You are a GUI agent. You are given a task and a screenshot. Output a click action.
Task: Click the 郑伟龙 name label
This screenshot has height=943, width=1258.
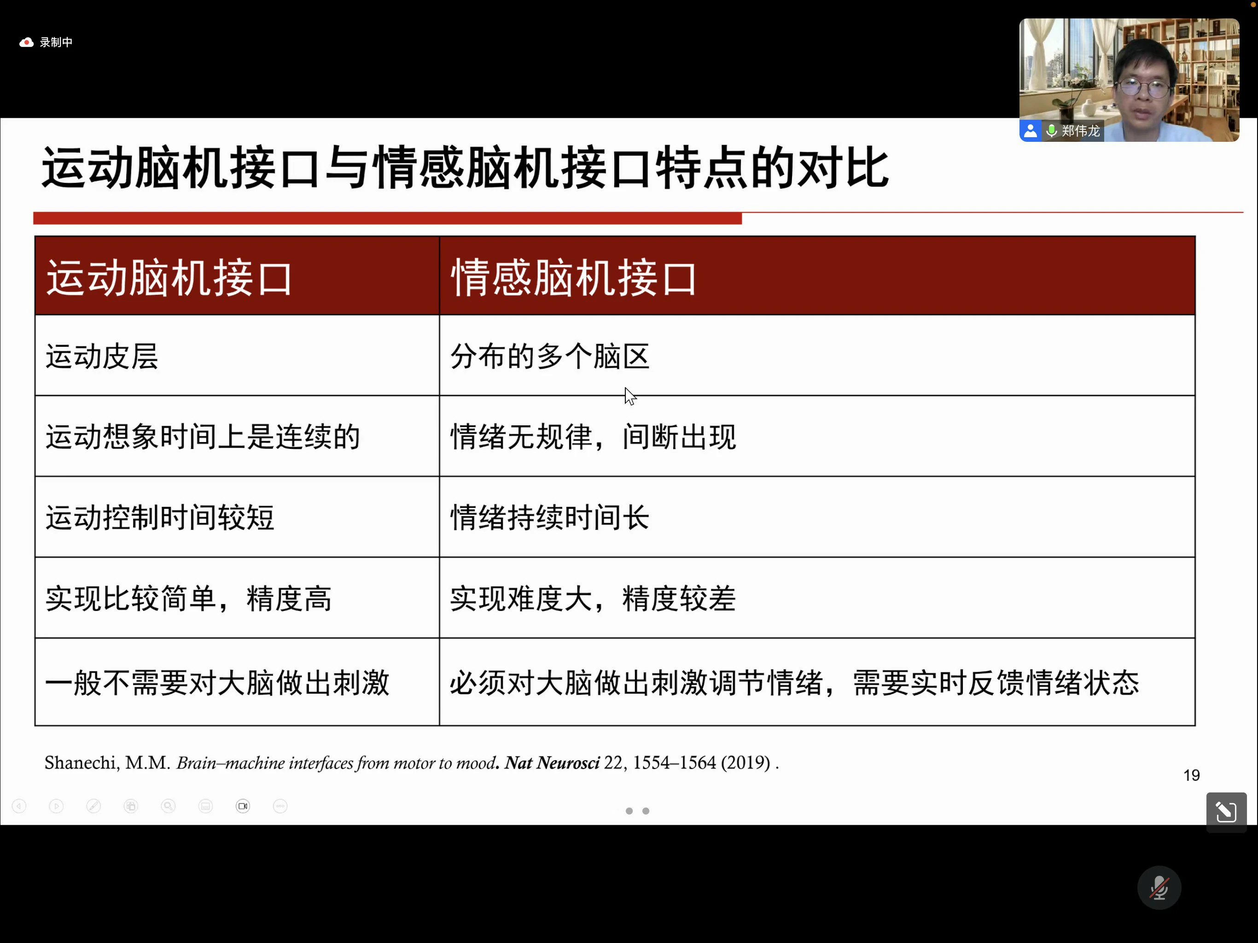pyautogui.click(x=1081, y=131)
